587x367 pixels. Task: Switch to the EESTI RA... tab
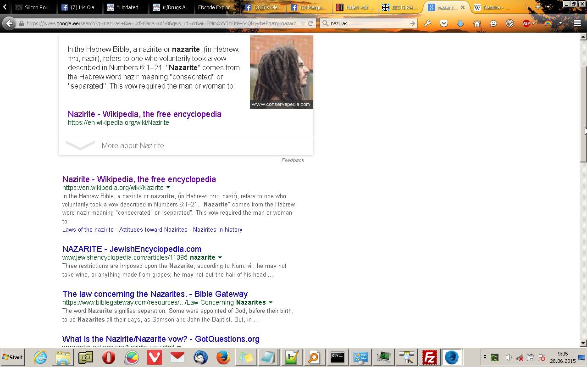coord(400,7)
